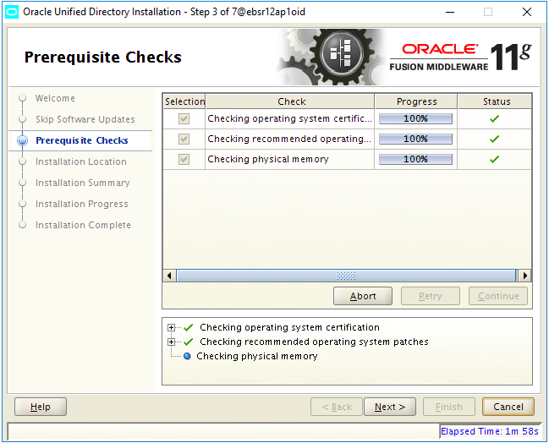Toggle checkbox for Checking physical memory row
Image resolution: width=549 pixels, height=443 pixels.
(184, 160)
